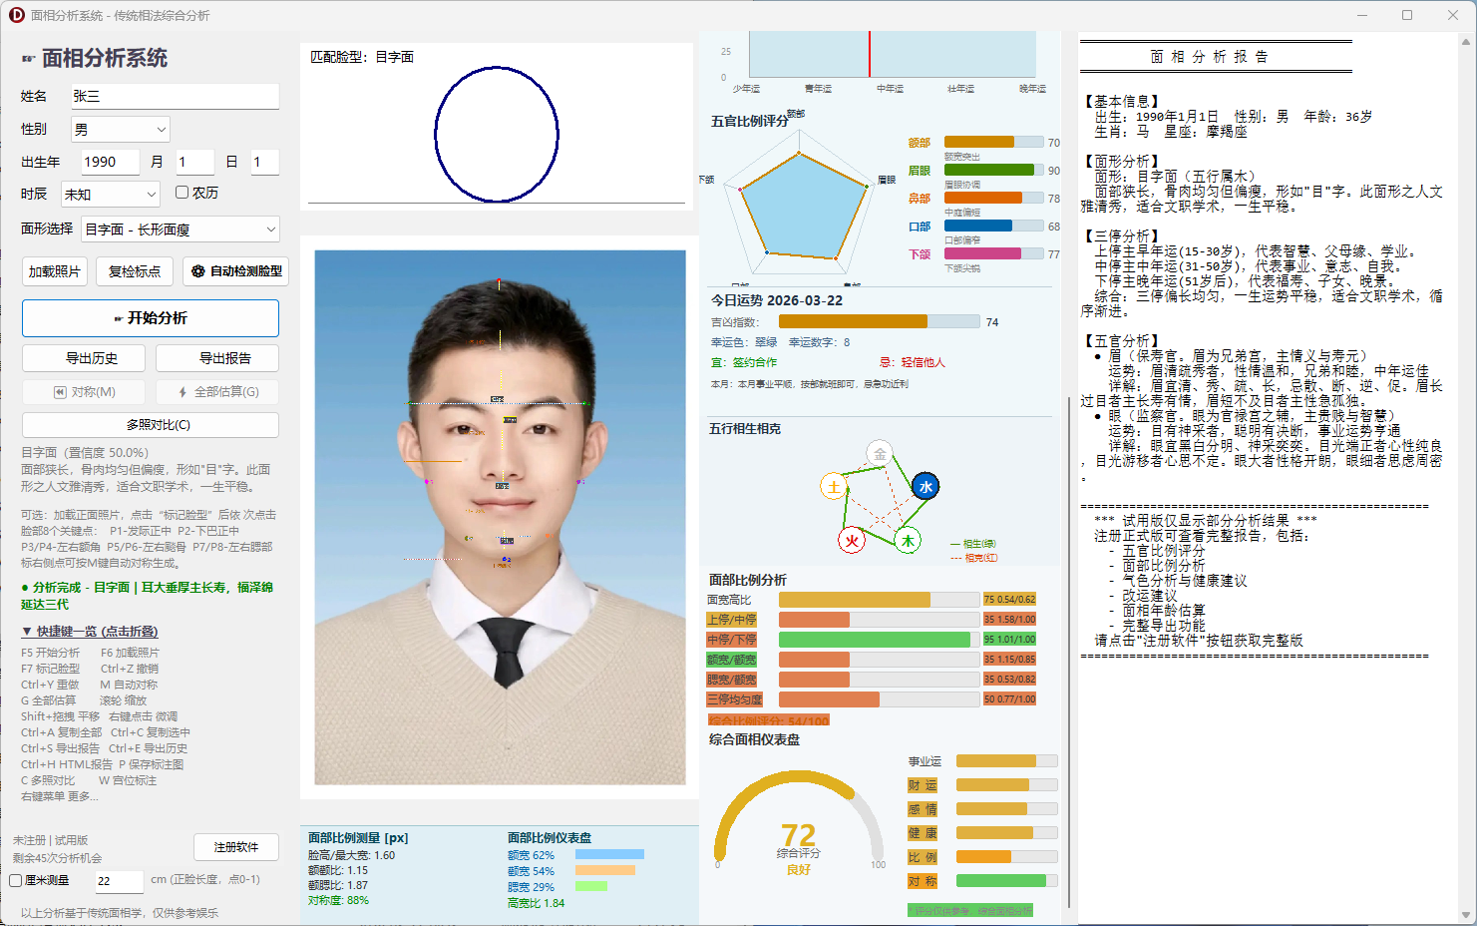
Task: Select the 水 node in the five-element diagram
Action: tap(925, 486)
